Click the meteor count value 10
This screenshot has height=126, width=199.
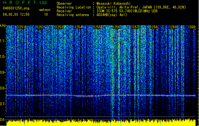pyautogui.click(x=46, y=14)
